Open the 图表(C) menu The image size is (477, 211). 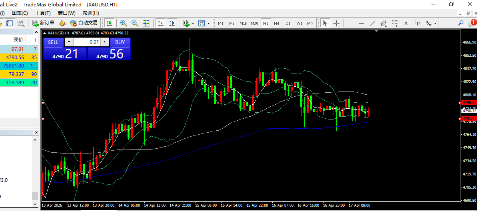pos(20,13)
